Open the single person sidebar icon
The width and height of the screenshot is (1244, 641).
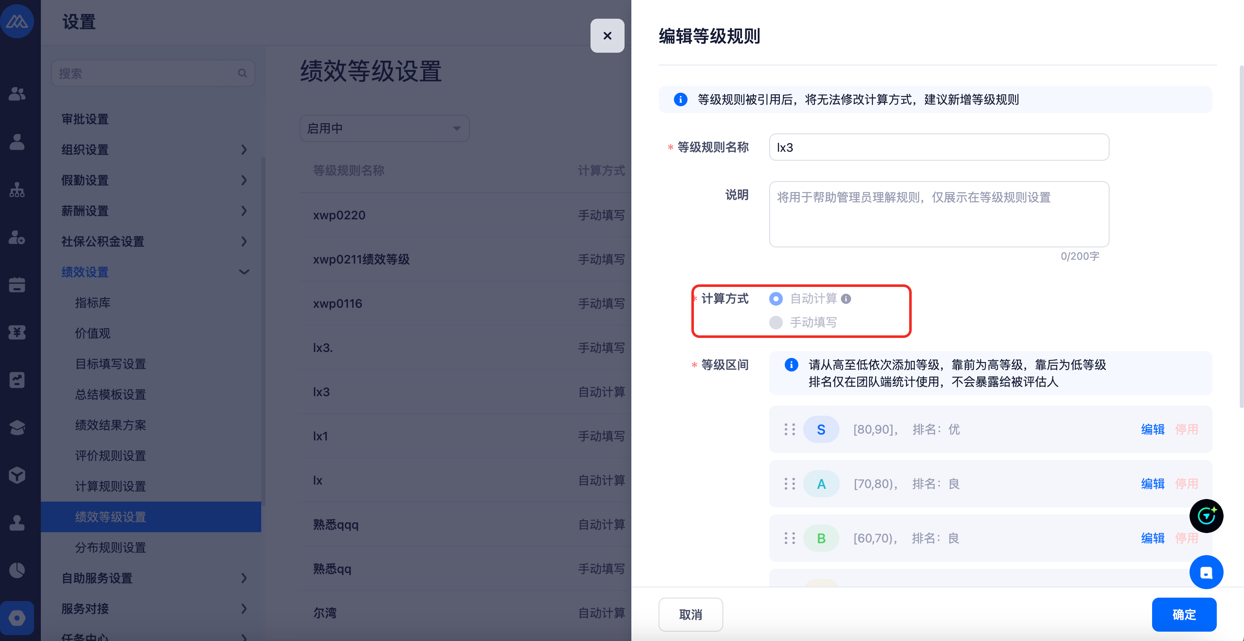[17, 142]
